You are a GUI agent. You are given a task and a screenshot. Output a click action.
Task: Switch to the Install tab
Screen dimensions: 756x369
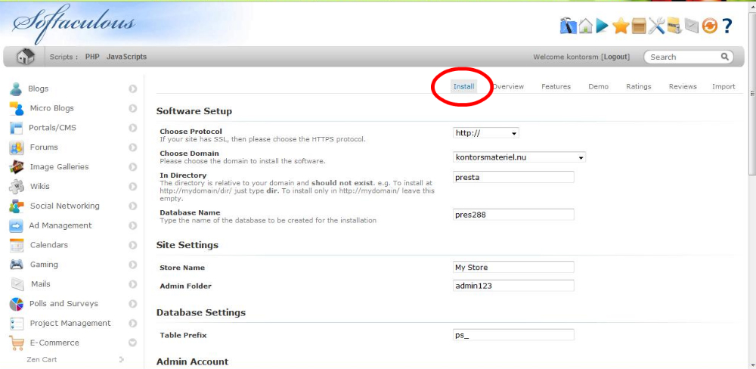pos(464,87)
